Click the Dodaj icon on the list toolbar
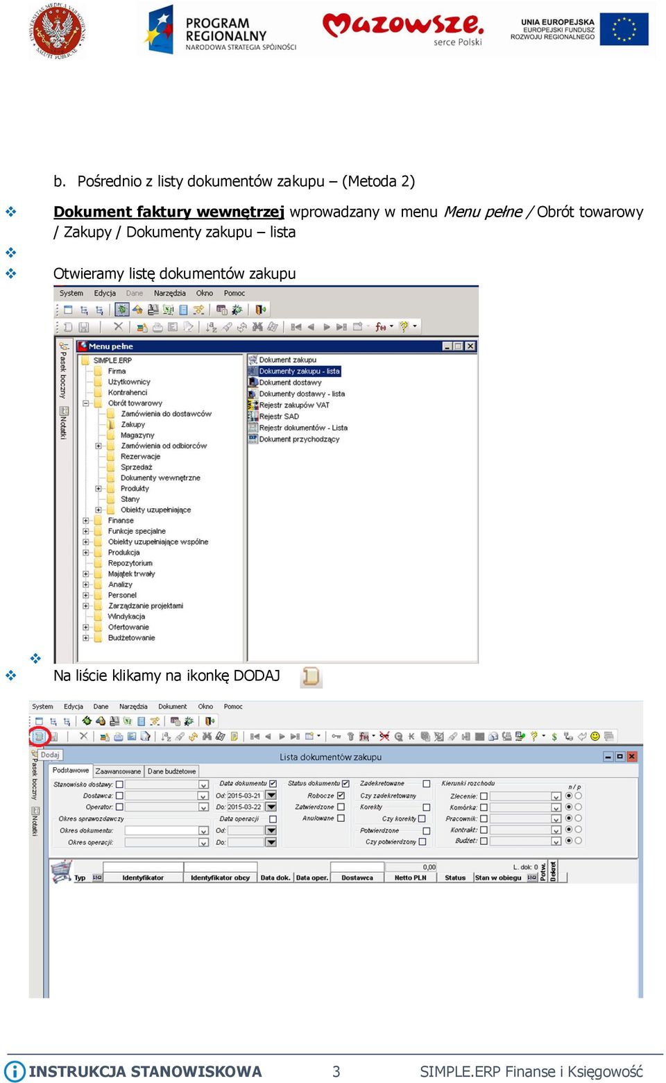The width and height of the screenshot is (666, 1083). [40, 736]
